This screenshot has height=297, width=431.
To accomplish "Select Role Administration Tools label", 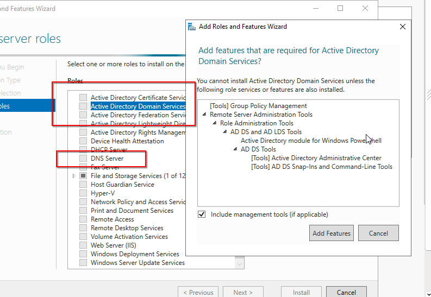I will 257,123.
